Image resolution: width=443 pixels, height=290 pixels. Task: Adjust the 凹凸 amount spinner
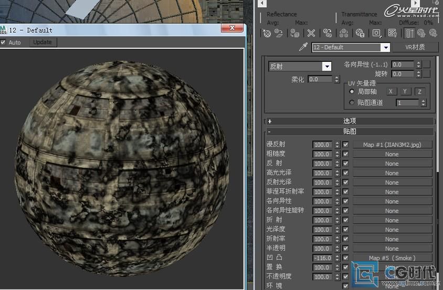(337, 258)
